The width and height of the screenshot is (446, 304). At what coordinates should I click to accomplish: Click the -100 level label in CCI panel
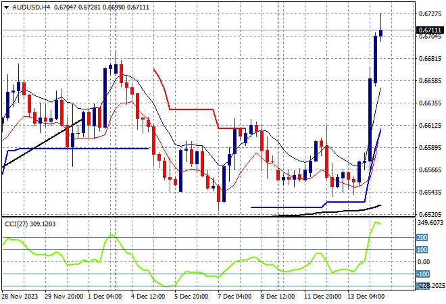[x=422, y=274]
